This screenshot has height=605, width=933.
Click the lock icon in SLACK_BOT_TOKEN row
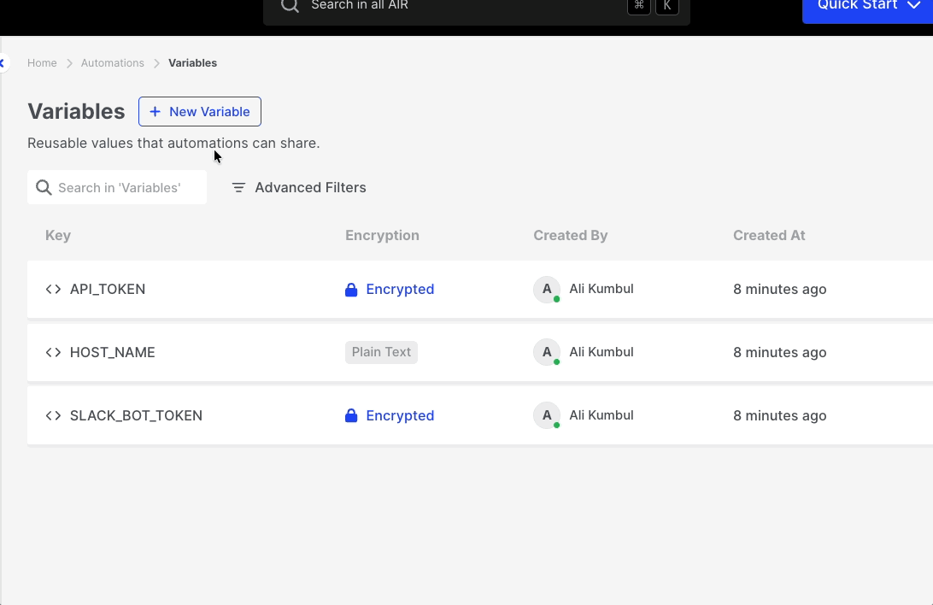[x=351, y=415]
